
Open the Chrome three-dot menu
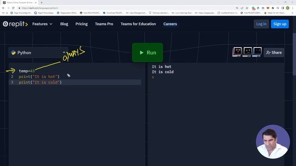tap(293, 8)
